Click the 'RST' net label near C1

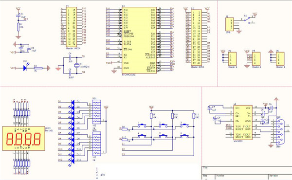[26, 19]
